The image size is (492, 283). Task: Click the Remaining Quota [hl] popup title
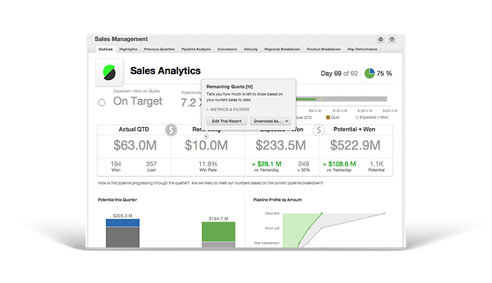click(x=229, y=87)
